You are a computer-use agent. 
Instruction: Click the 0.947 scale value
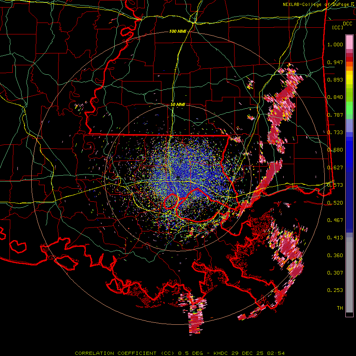335,62
